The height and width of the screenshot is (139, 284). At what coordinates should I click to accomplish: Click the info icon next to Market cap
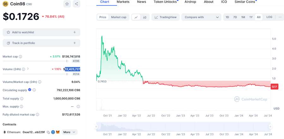pyautogui.click(x=21, y=57)
